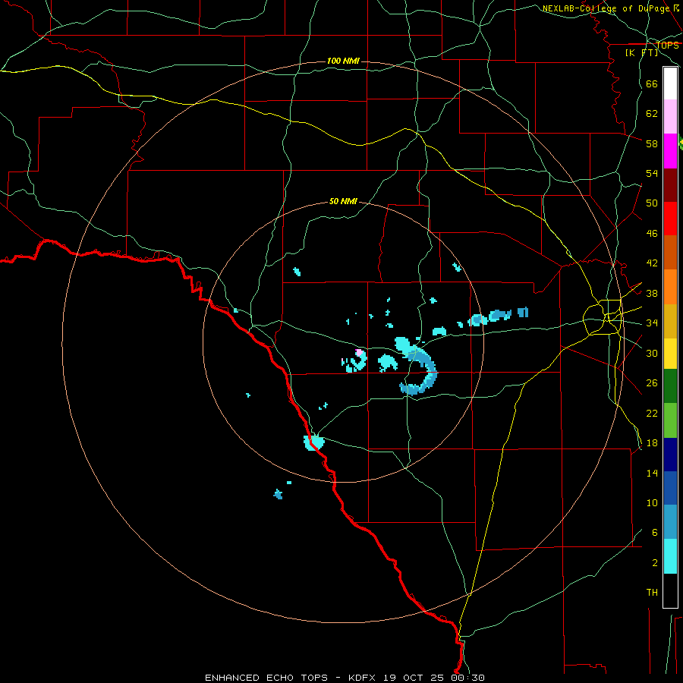This screenshot has width=683, height=683.
Task: Click the 66 legend value
Action: pyautogui.click(x=652, y=83)
